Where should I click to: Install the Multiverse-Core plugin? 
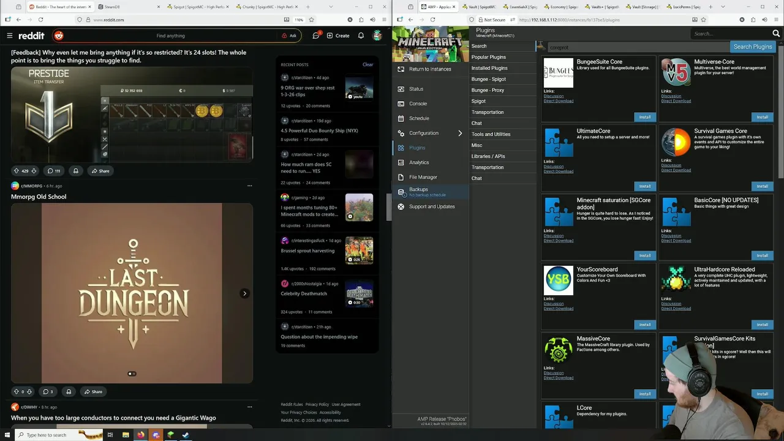(x=762, y=117)
